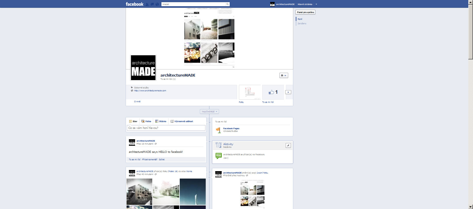Click 'Co se vám honí hlavou?' status box
473x209 pixels.
166,128
